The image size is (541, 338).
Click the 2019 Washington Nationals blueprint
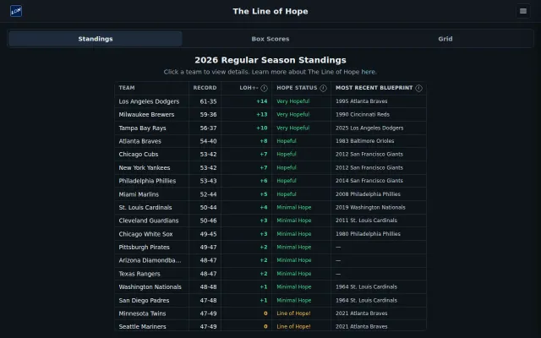point(370,207)
